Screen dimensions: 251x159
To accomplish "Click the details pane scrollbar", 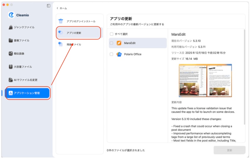I will [244, 77].
